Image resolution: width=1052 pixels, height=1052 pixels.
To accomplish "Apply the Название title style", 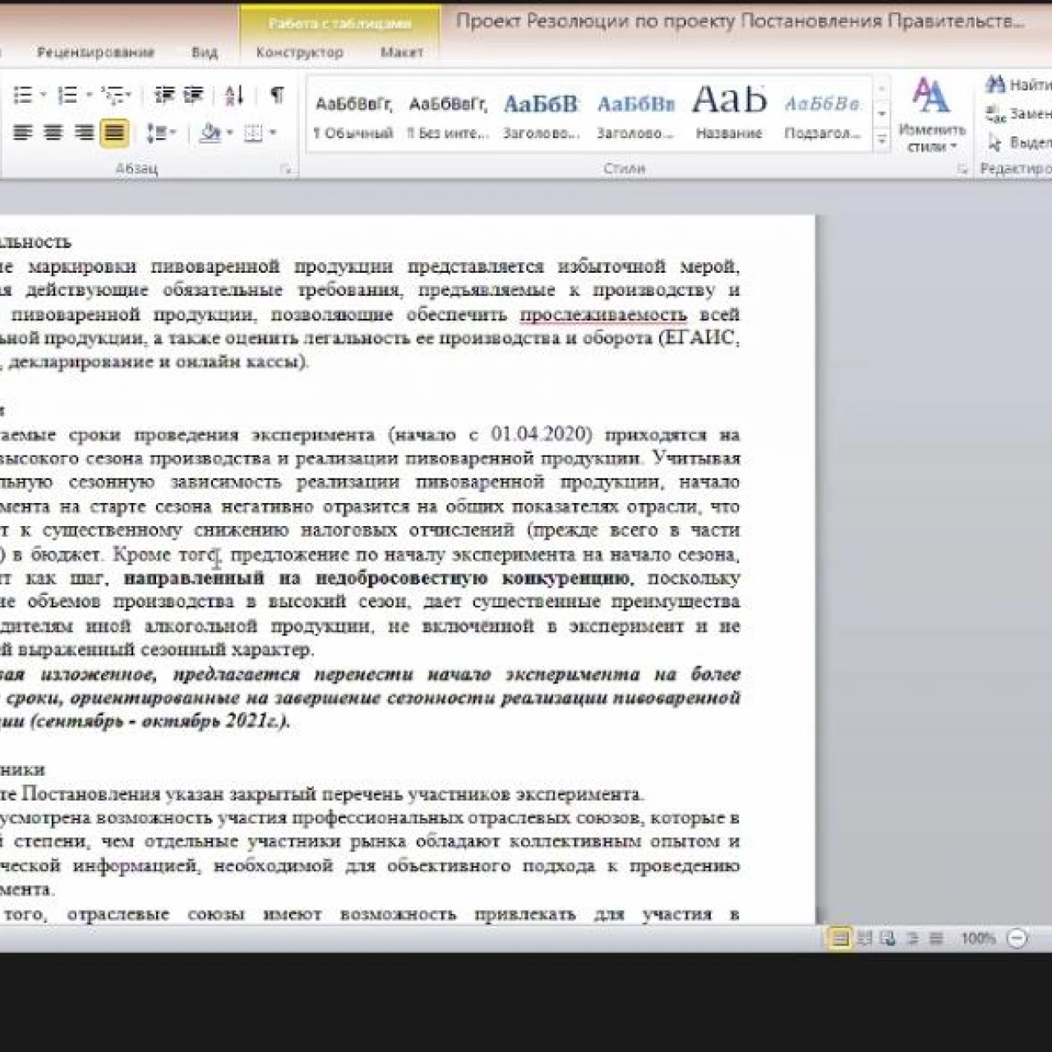I will tap(729, 116).
